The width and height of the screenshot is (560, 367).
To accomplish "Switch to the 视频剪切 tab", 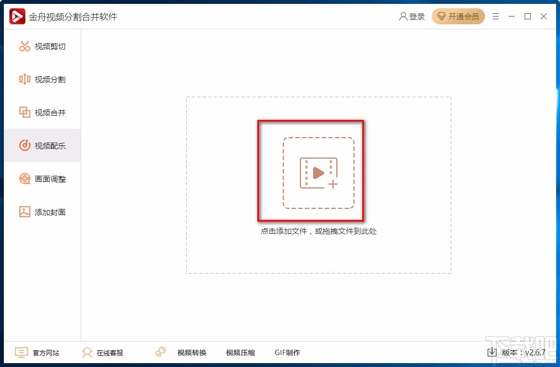I will 41,46.
